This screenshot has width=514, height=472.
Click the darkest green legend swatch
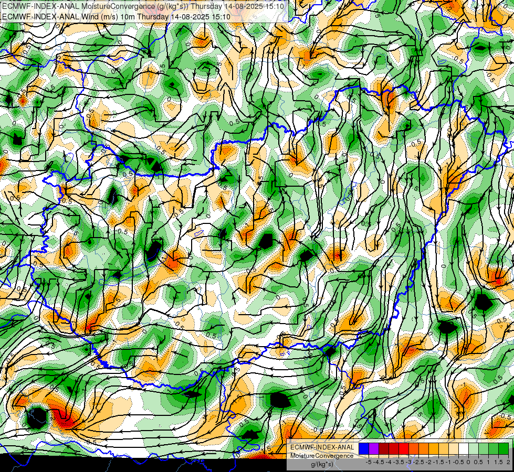pyautogui.click(x=503, y=448)
